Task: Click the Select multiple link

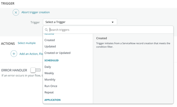Action: pos(27,43)
